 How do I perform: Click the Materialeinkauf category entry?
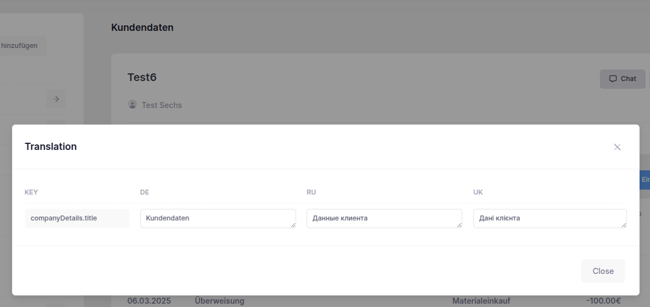(x=481, y=301)
